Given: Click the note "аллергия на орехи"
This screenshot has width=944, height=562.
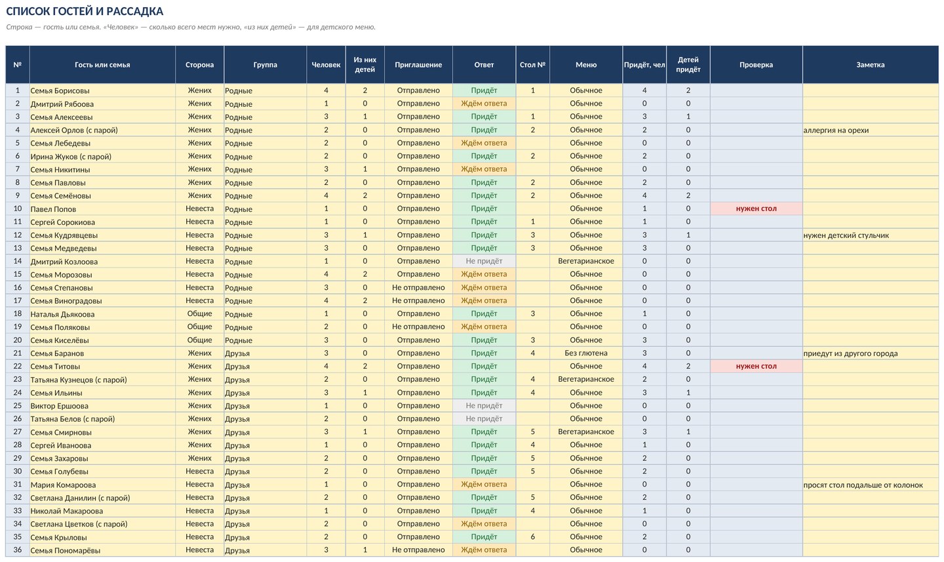Looking at the screenshot, I should point(836,130).
